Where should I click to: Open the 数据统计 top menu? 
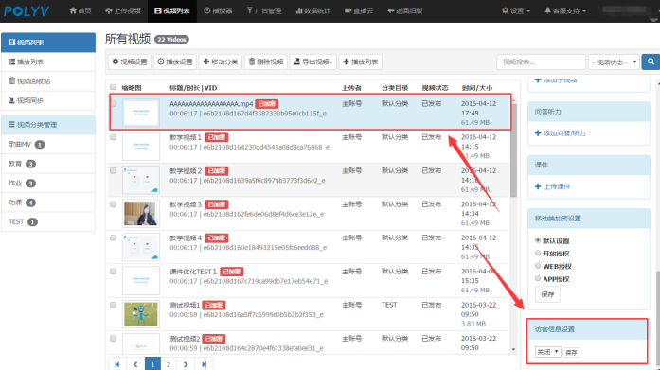312,11
